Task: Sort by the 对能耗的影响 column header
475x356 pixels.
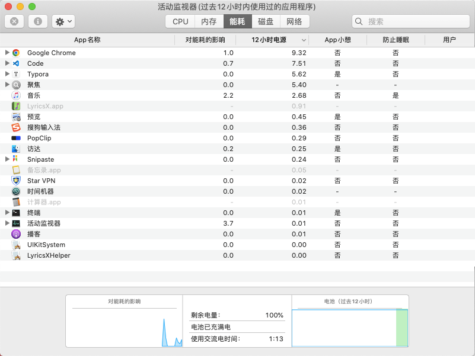Action: (x=205, y=40)
